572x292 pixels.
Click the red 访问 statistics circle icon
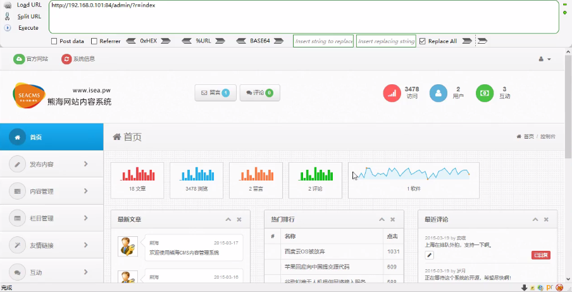point(392,92)
